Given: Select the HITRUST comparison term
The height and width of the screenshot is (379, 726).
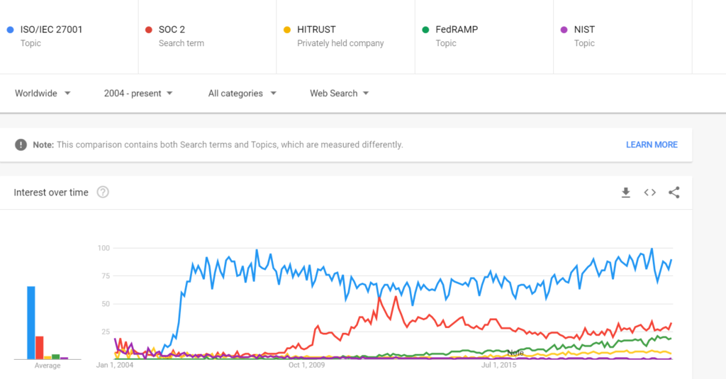Looking at the screenshot, I should point(345,37).
